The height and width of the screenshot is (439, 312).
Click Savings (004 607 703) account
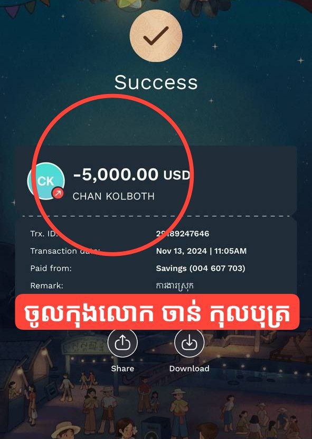(201, 268)
